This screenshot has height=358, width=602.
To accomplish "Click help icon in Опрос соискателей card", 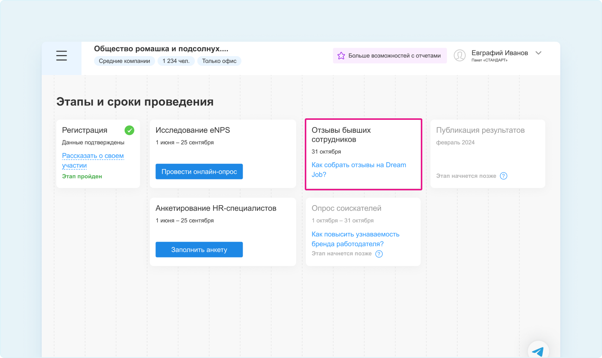I will pyautogui.click(x=379, y=254).
